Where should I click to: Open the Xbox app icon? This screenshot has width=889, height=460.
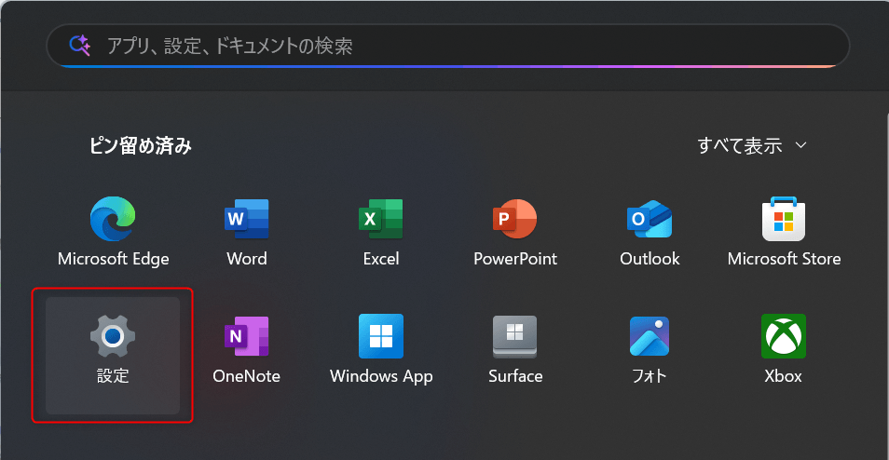pyautogui.click(x=784, y=336)
